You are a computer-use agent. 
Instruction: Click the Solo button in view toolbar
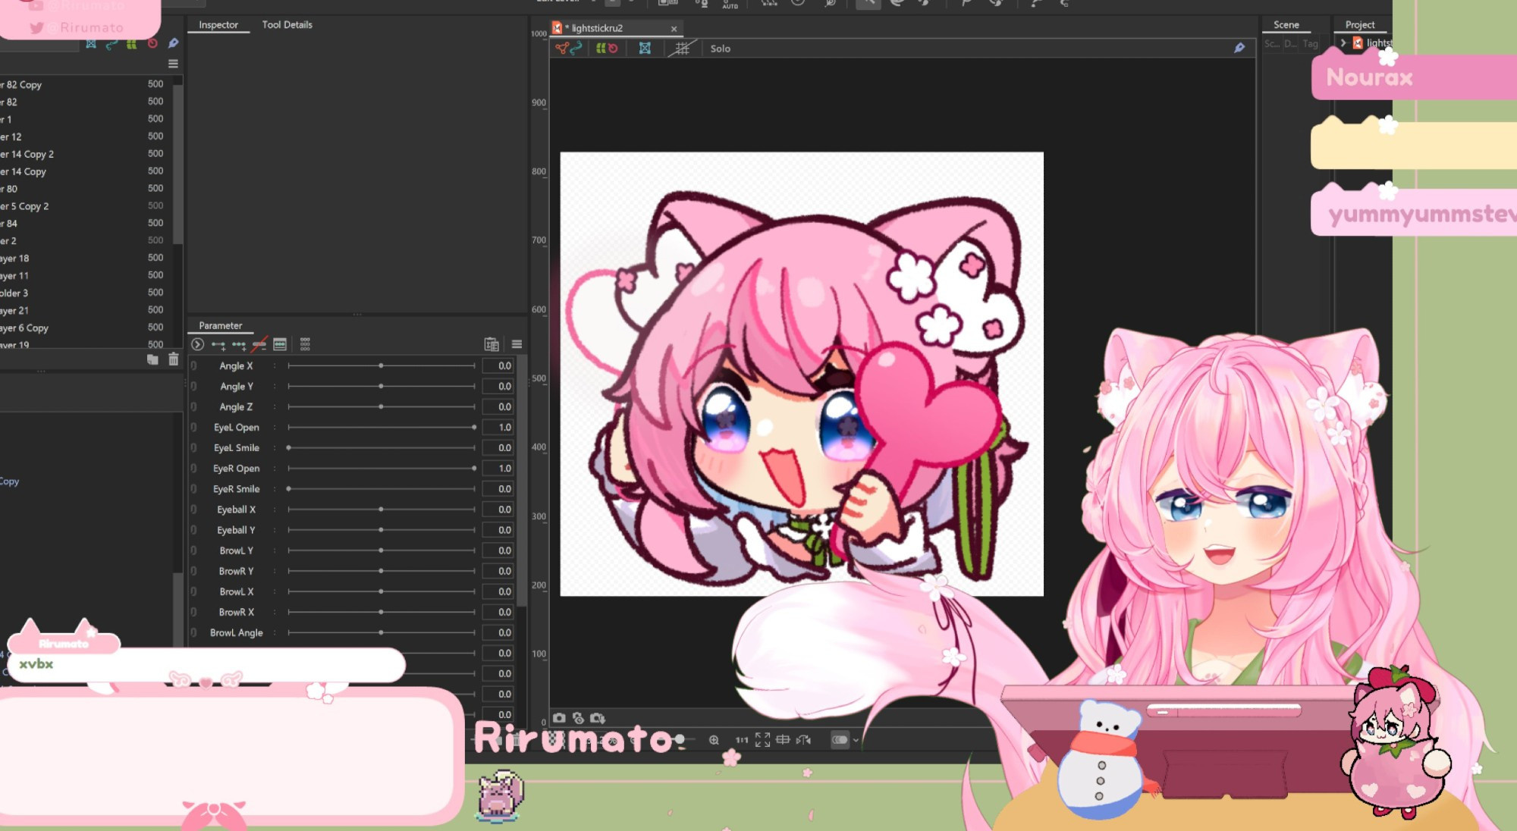721,49
